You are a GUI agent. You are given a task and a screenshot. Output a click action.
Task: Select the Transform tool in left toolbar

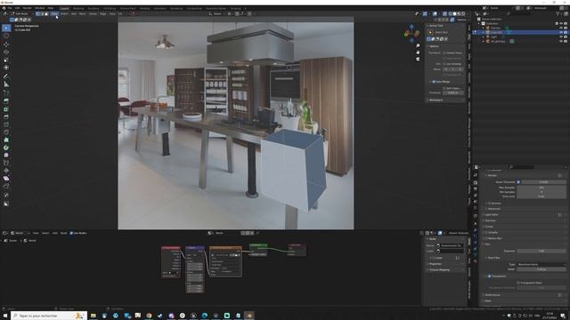(x=6, y=68)
